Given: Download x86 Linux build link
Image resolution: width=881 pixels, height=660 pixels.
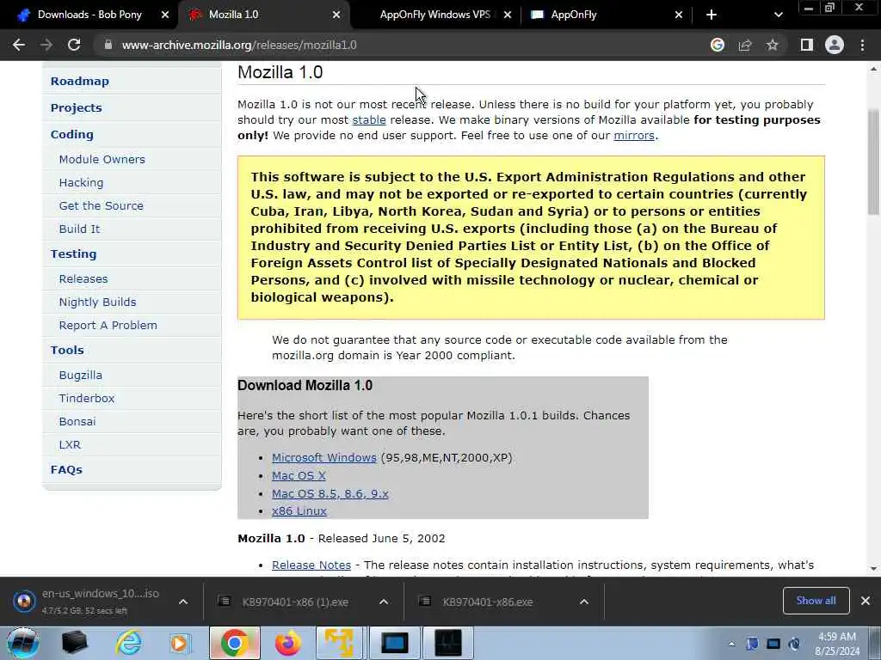Looking at the screenshot, I should pos(299,510).
